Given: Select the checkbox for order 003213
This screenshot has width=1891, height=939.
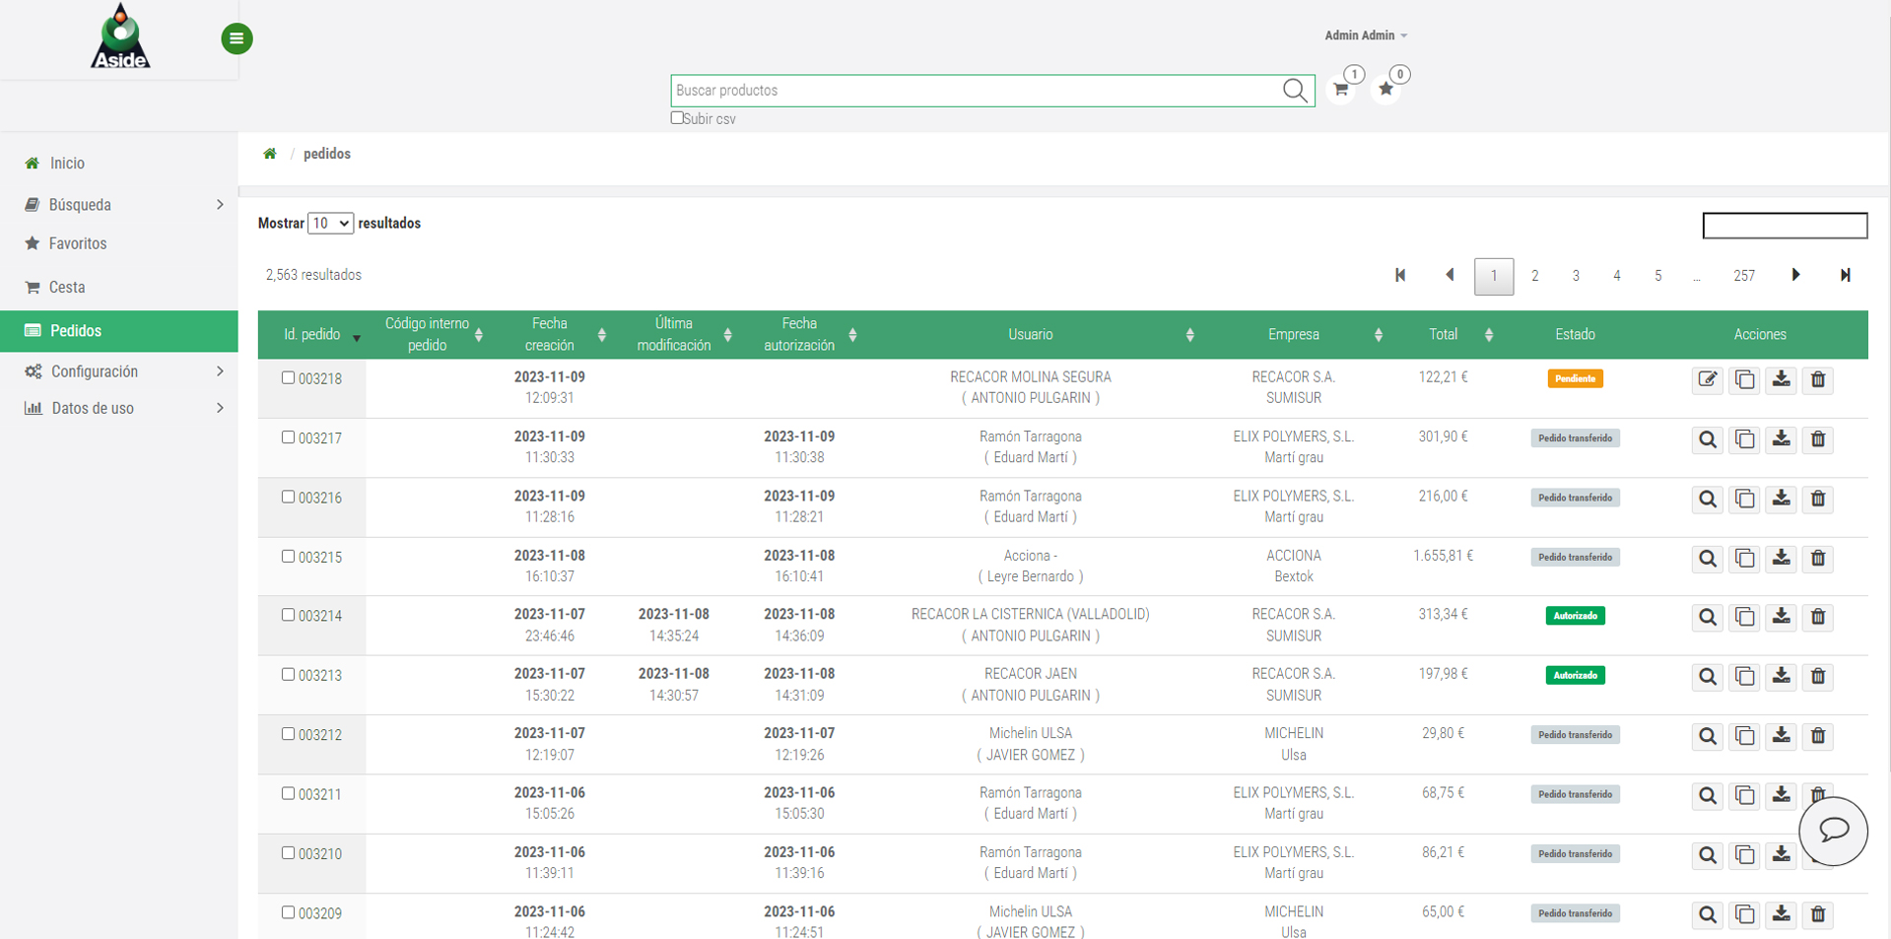Looking at the screenshot, I should 288,675.
